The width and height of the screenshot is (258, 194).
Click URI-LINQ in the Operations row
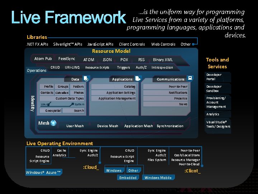coord(72,68)
